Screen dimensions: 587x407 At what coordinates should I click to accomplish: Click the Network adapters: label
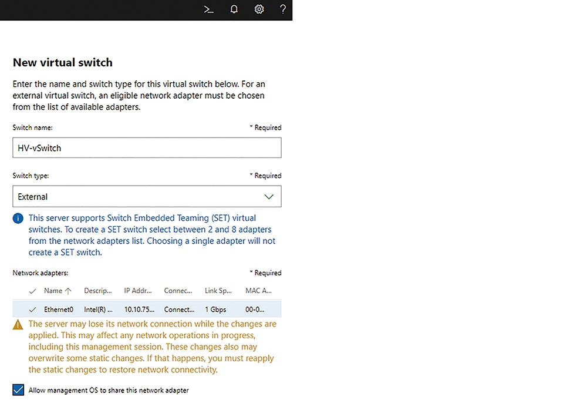pyautogui.click(x=41, y=273)
